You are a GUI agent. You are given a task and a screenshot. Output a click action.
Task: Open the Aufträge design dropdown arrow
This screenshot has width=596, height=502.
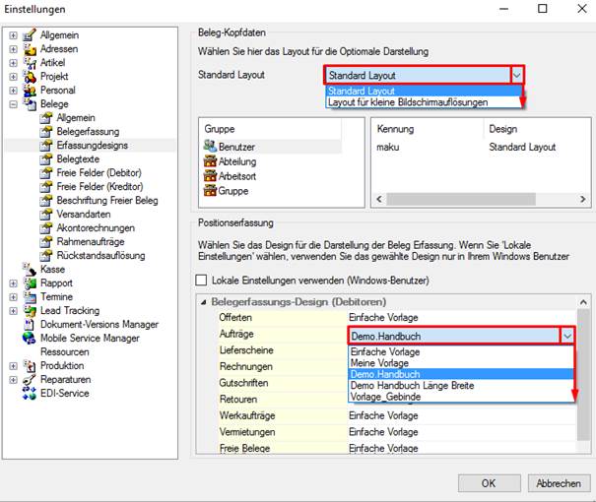[567, 336]
